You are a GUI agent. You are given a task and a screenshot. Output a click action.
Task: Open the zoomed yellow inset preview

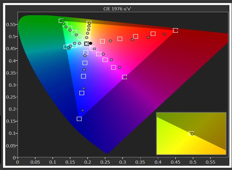coord(191,134)
